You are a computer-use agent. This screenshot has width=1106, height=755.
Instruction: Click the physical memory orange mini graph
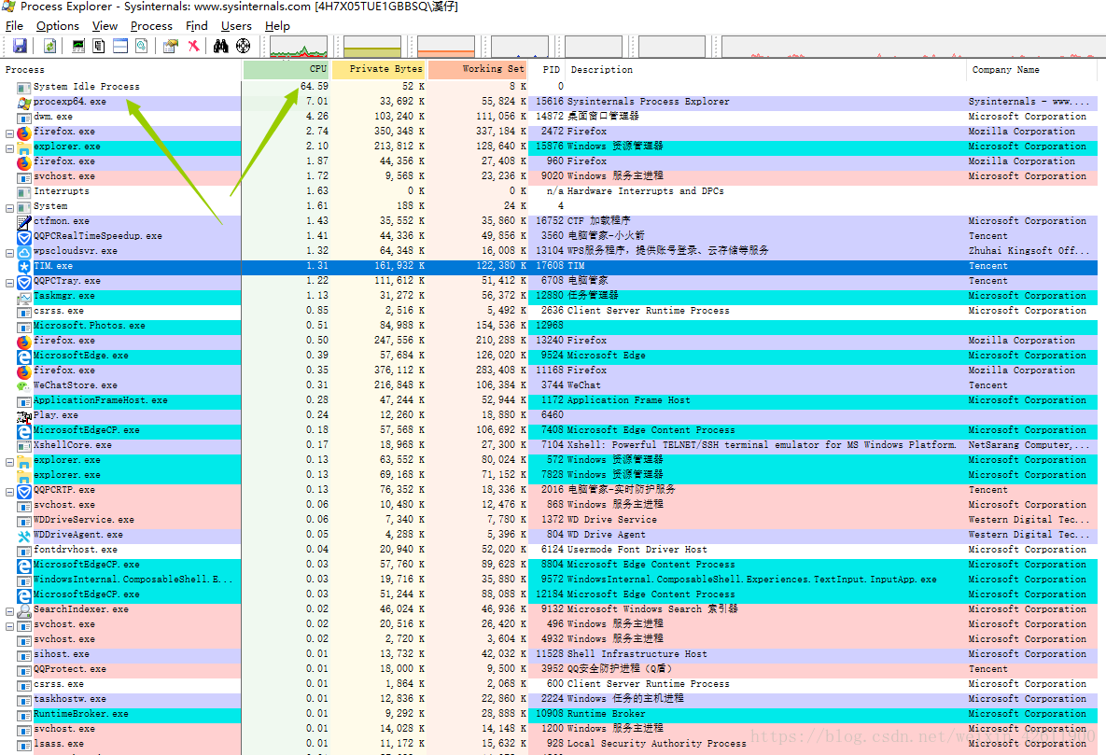click(446, 47)
